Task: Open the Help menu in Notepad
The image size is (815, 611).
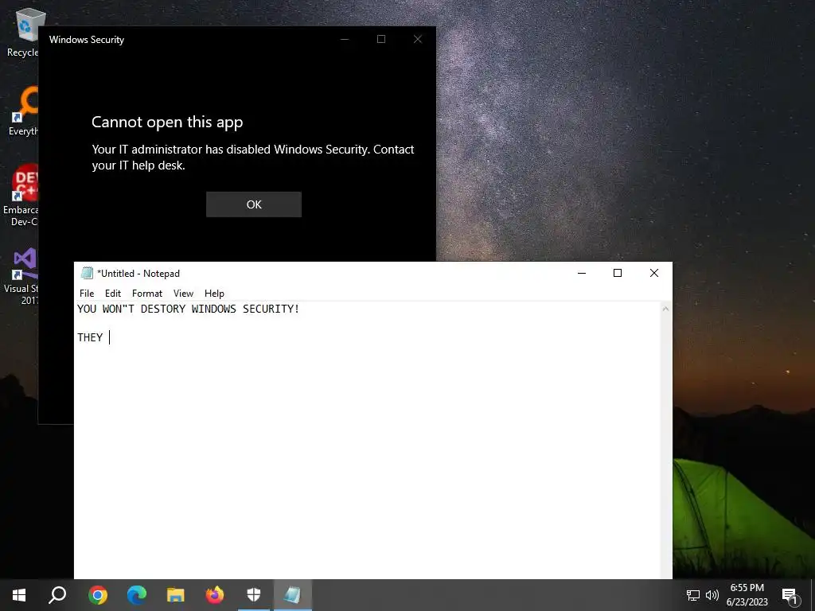Action: (214, 294)
